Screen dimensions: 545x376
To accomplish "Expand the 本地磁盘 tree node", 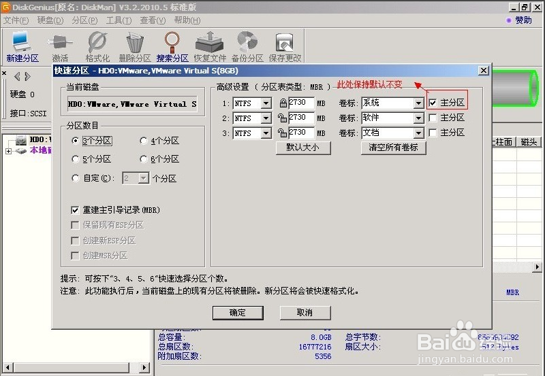I will [x=8, y=151].
